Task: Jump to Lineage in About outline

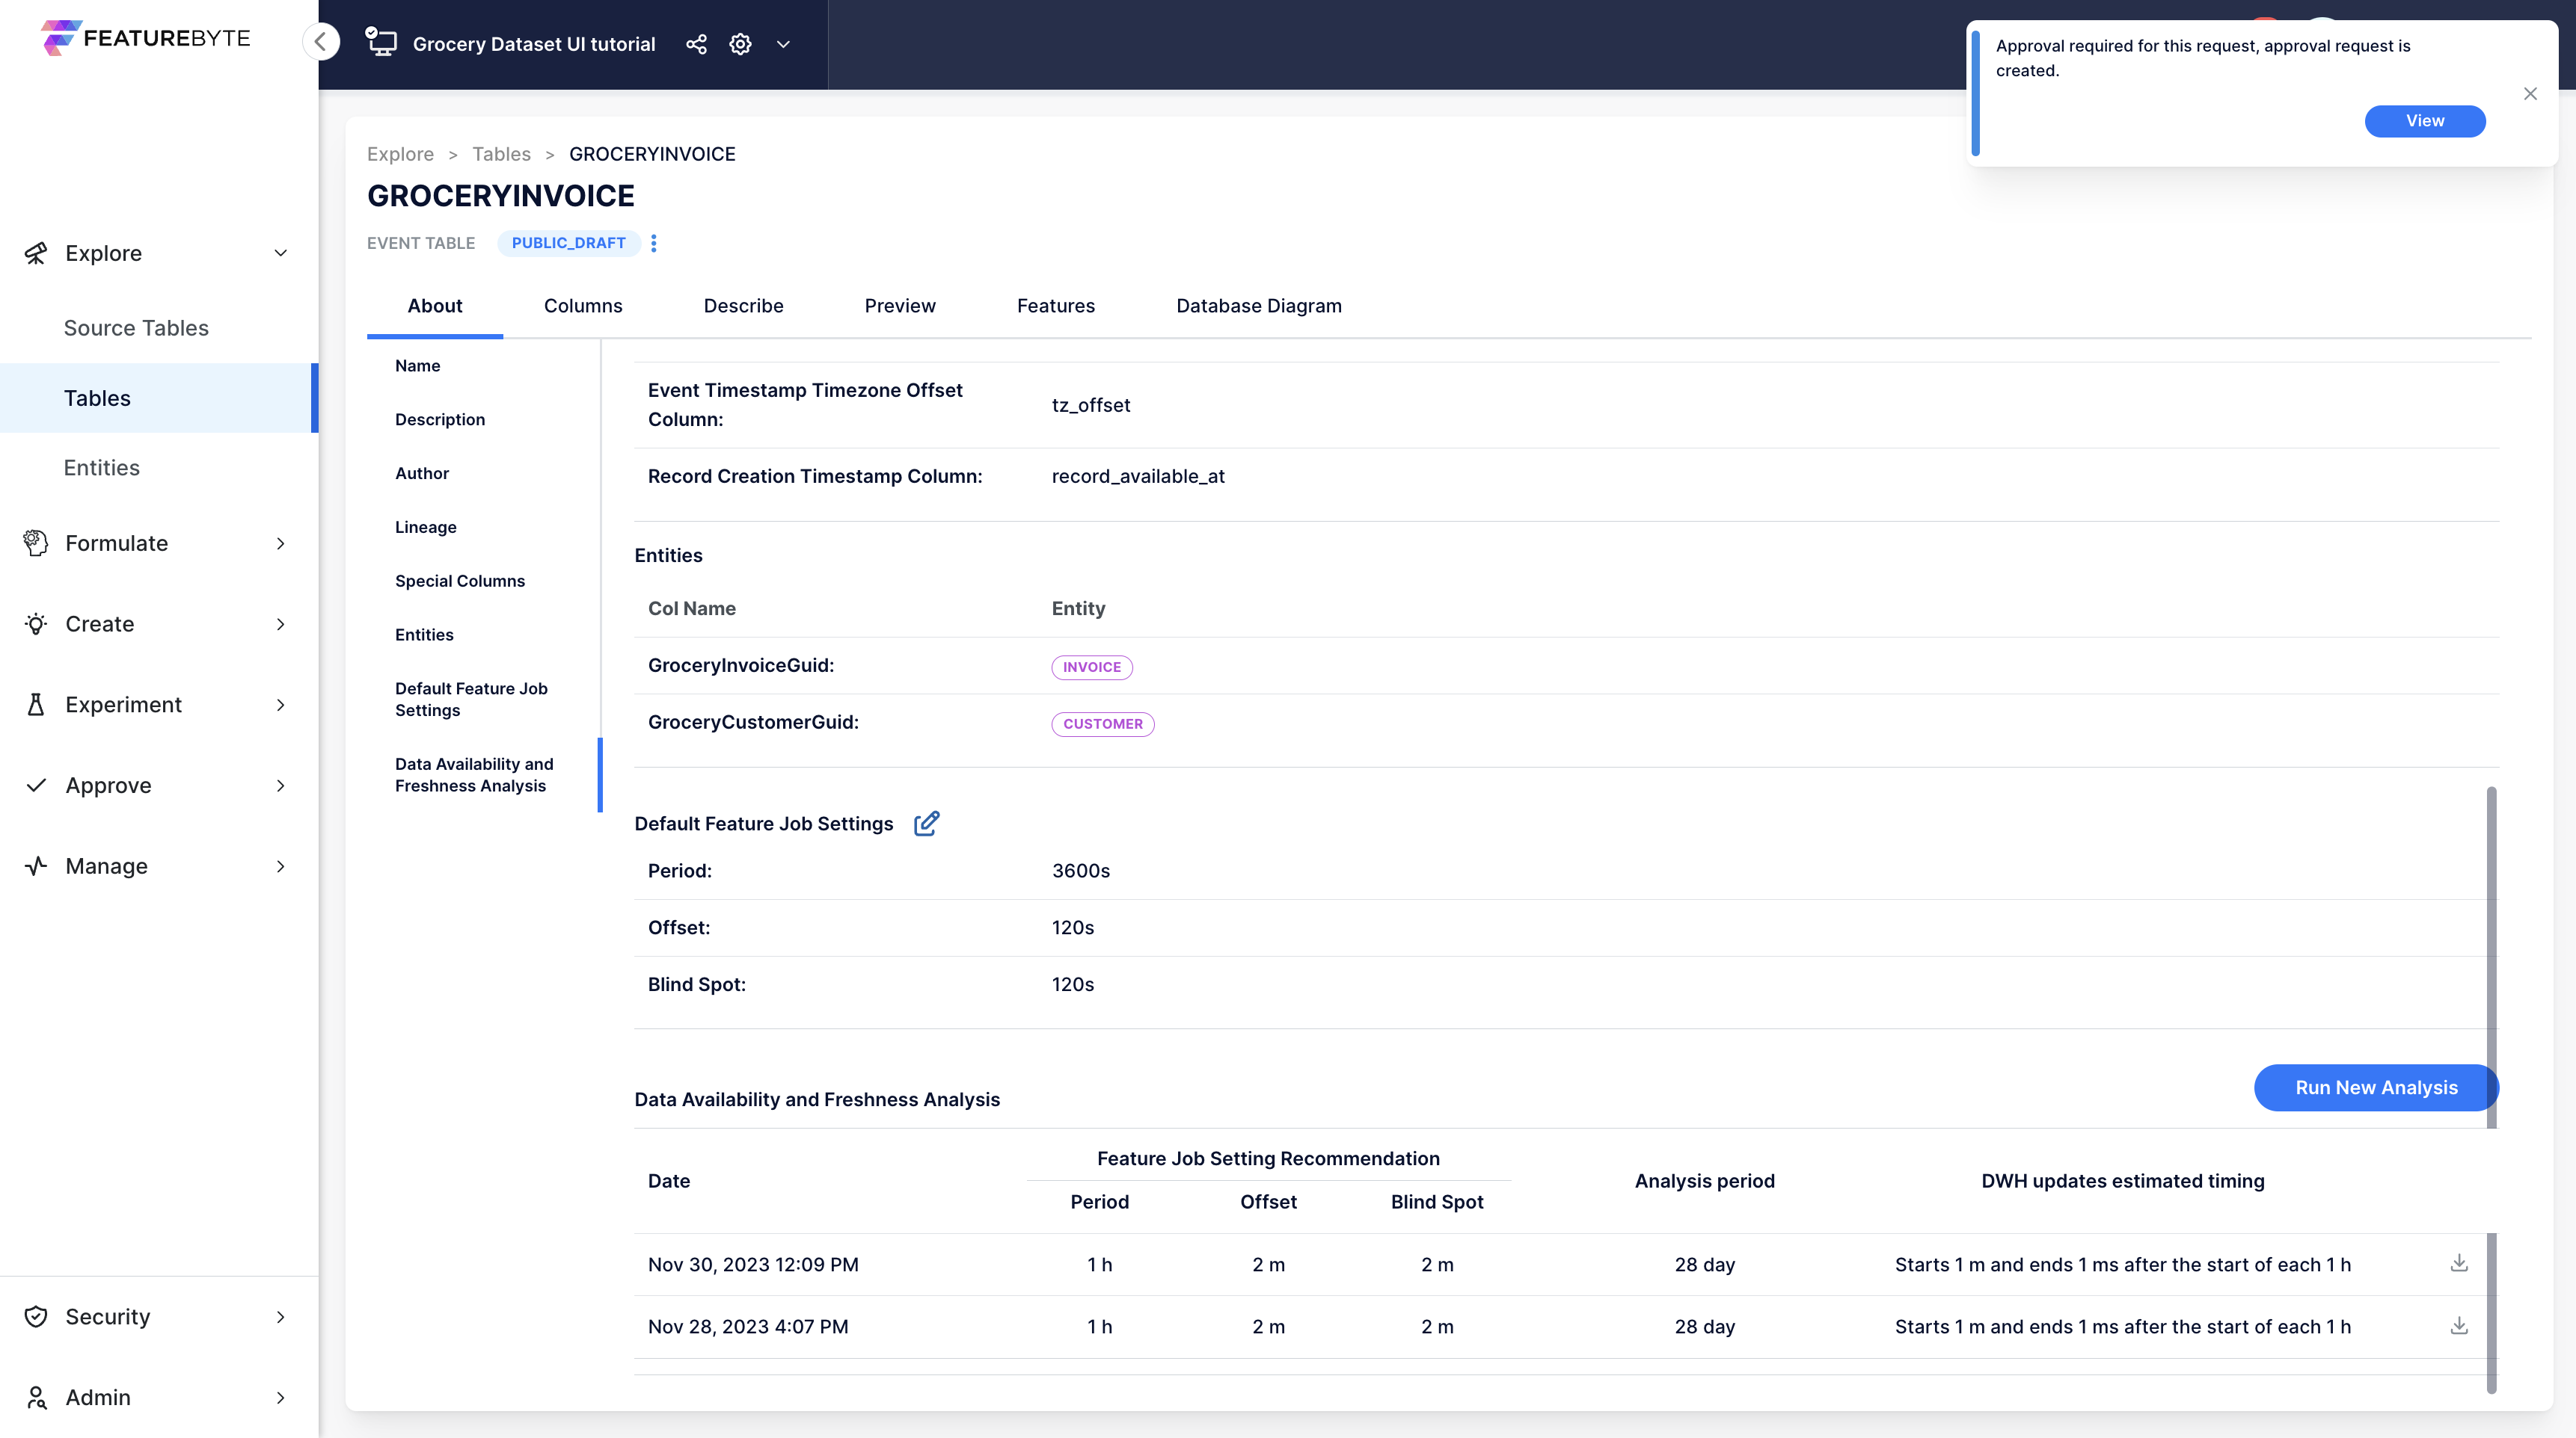Action: pyautogui.click(x=425, y=528)
